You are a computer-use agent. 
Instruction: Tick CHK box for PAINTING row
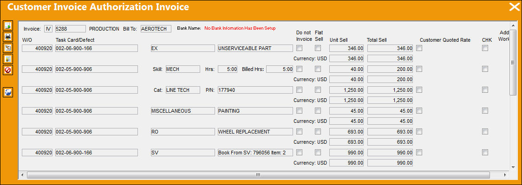coord(485,111)
